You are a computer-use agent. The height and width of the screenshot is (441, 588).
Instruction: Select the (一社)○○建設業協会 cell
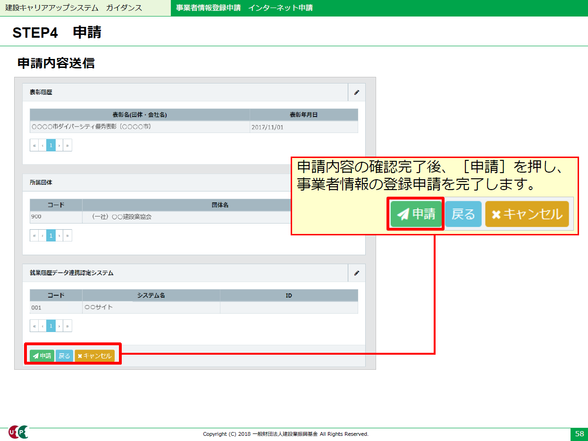pos(186,217)
